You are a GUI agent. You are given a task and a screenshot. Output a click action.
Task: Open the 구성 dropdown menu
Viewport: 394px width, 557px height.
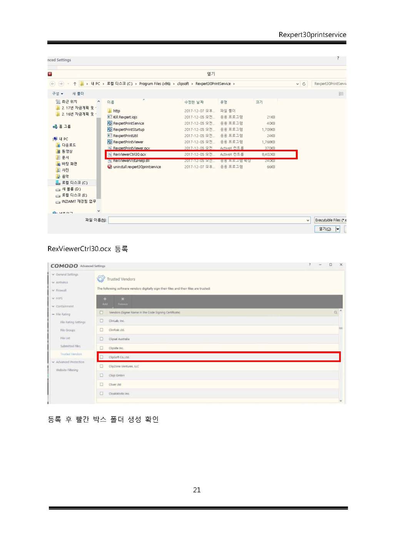point(58,94)
